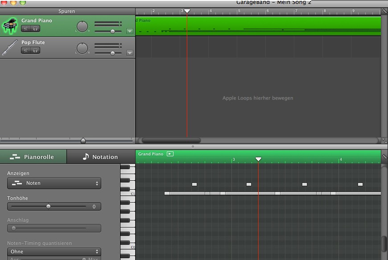The width and height of the screenshot is (388, 260).
Task: Click the Pop Flute volume slider
Action: pyautogui.click(x=108, y=53)
